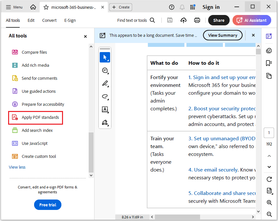Choose the Sign fountain pen tool
278x221 pixels.
(x=105, y=123)
